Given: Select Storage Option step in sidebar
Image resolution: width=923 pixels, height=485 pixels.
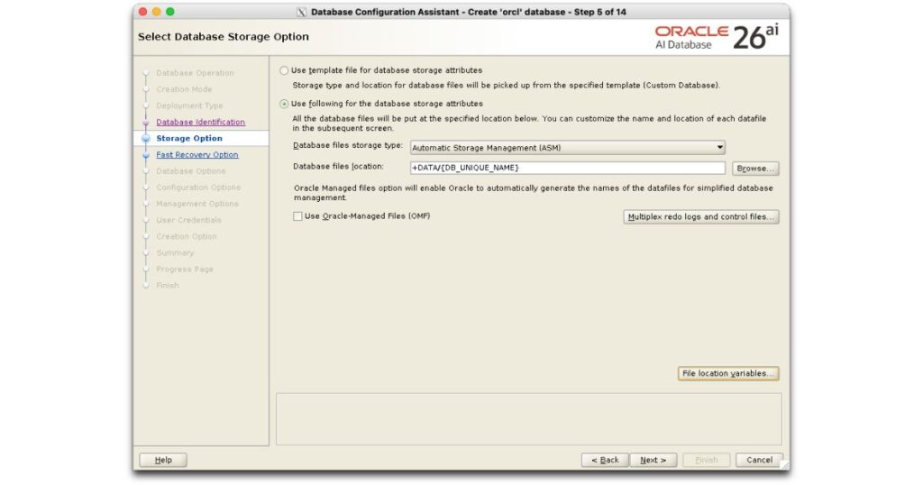Looking at the screenshot, I should coord(189,138).
